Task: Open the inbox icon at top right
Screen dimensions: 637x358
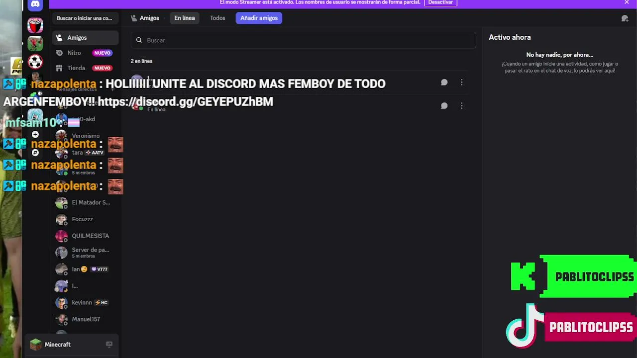Action: coord(625,18)
